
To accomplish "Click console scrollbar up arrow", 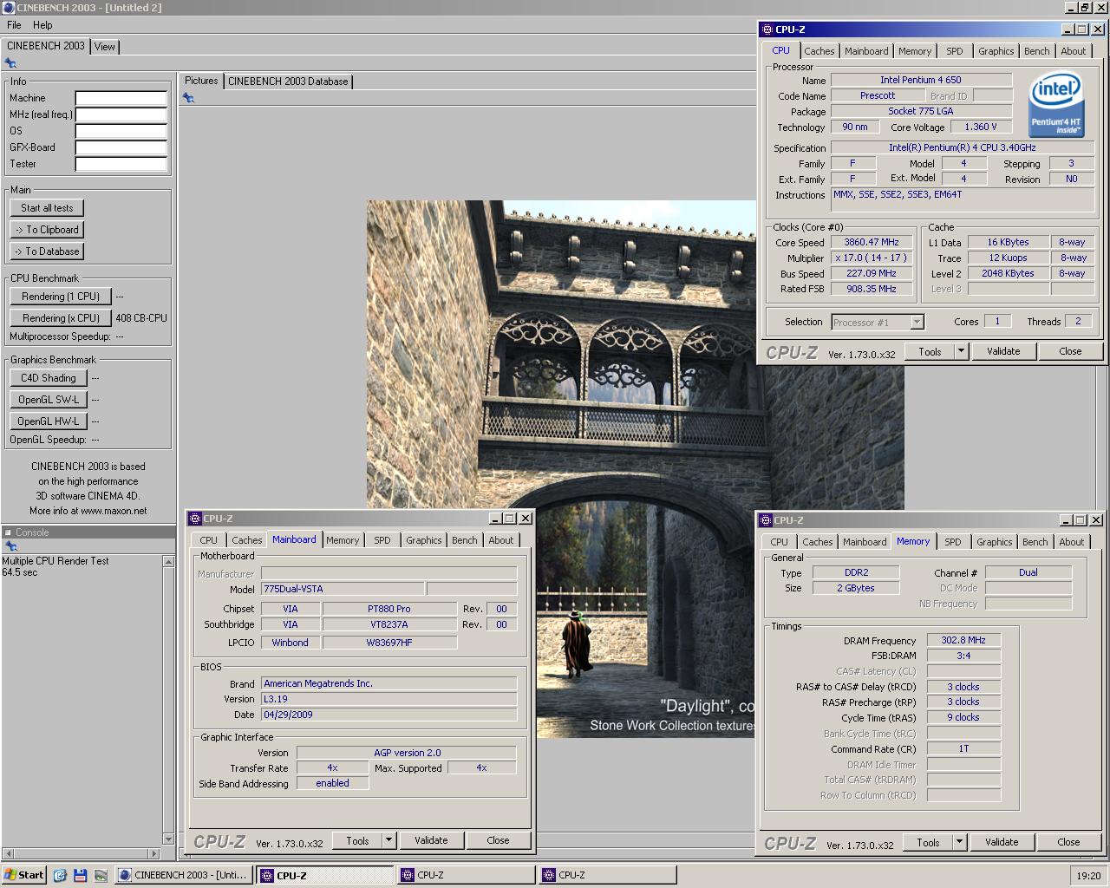I will click(x=168, y=562).
